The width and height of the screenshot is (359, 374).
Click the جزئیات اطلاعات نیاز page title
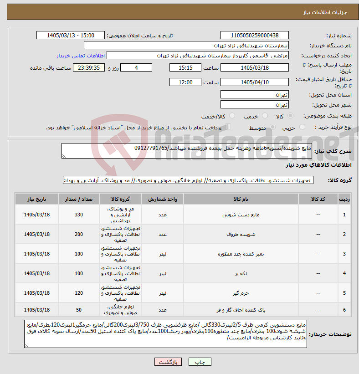click(x=325, y=12)
